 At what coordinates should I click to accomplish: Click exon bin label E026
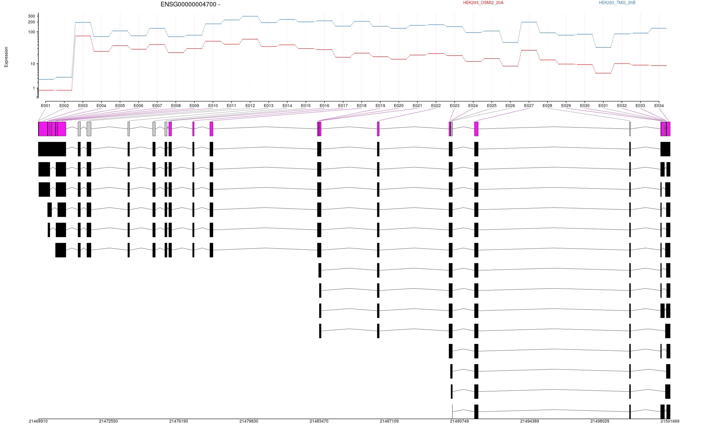pyautogui.click(x=510, y=106)
